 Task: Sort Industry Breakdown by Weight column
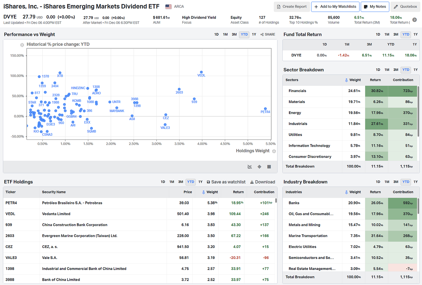pos(353,192)
